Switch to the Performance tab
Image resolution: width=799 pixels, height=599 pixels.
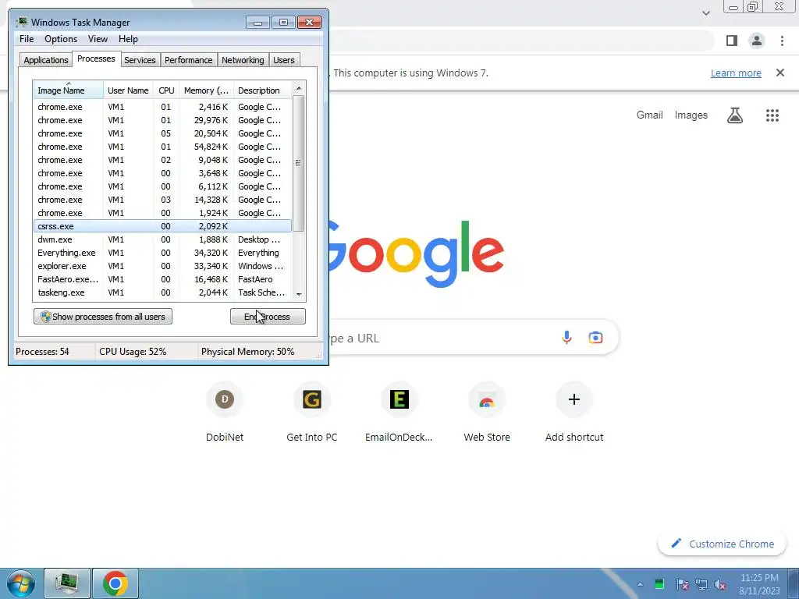coord(189,60)
